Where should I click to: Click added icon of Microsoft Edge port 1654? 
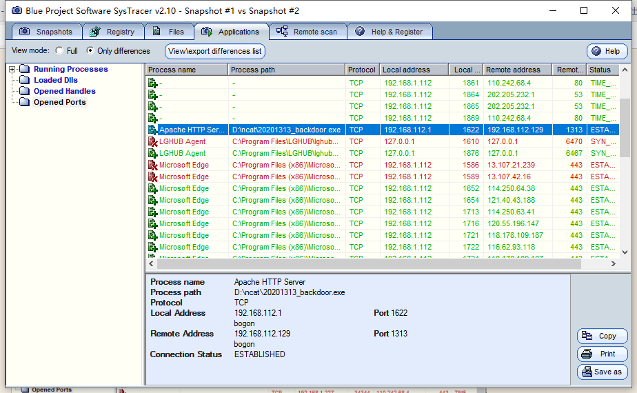[x=153, y=201]
